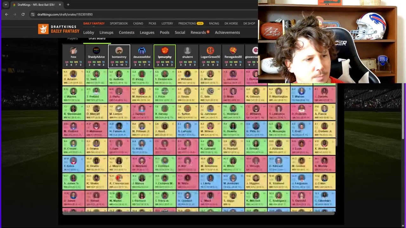The height and width of the screenshot is (228, 406).
Task: Go to the Social page
Action: 180,32
